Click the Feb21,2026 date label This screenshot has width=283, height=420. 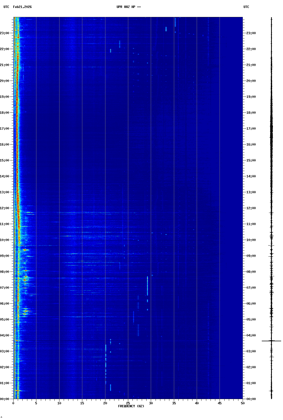pyautogui.click(x=22, y=7)
